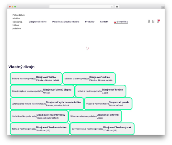Viewport: 172px width, 145px height.
Task: Open the Dizajnovať šiltovku card
Action: (95, 116)
